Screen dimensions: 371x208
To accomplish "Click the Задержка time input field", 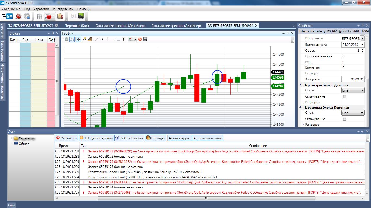I will click(353, 79).
